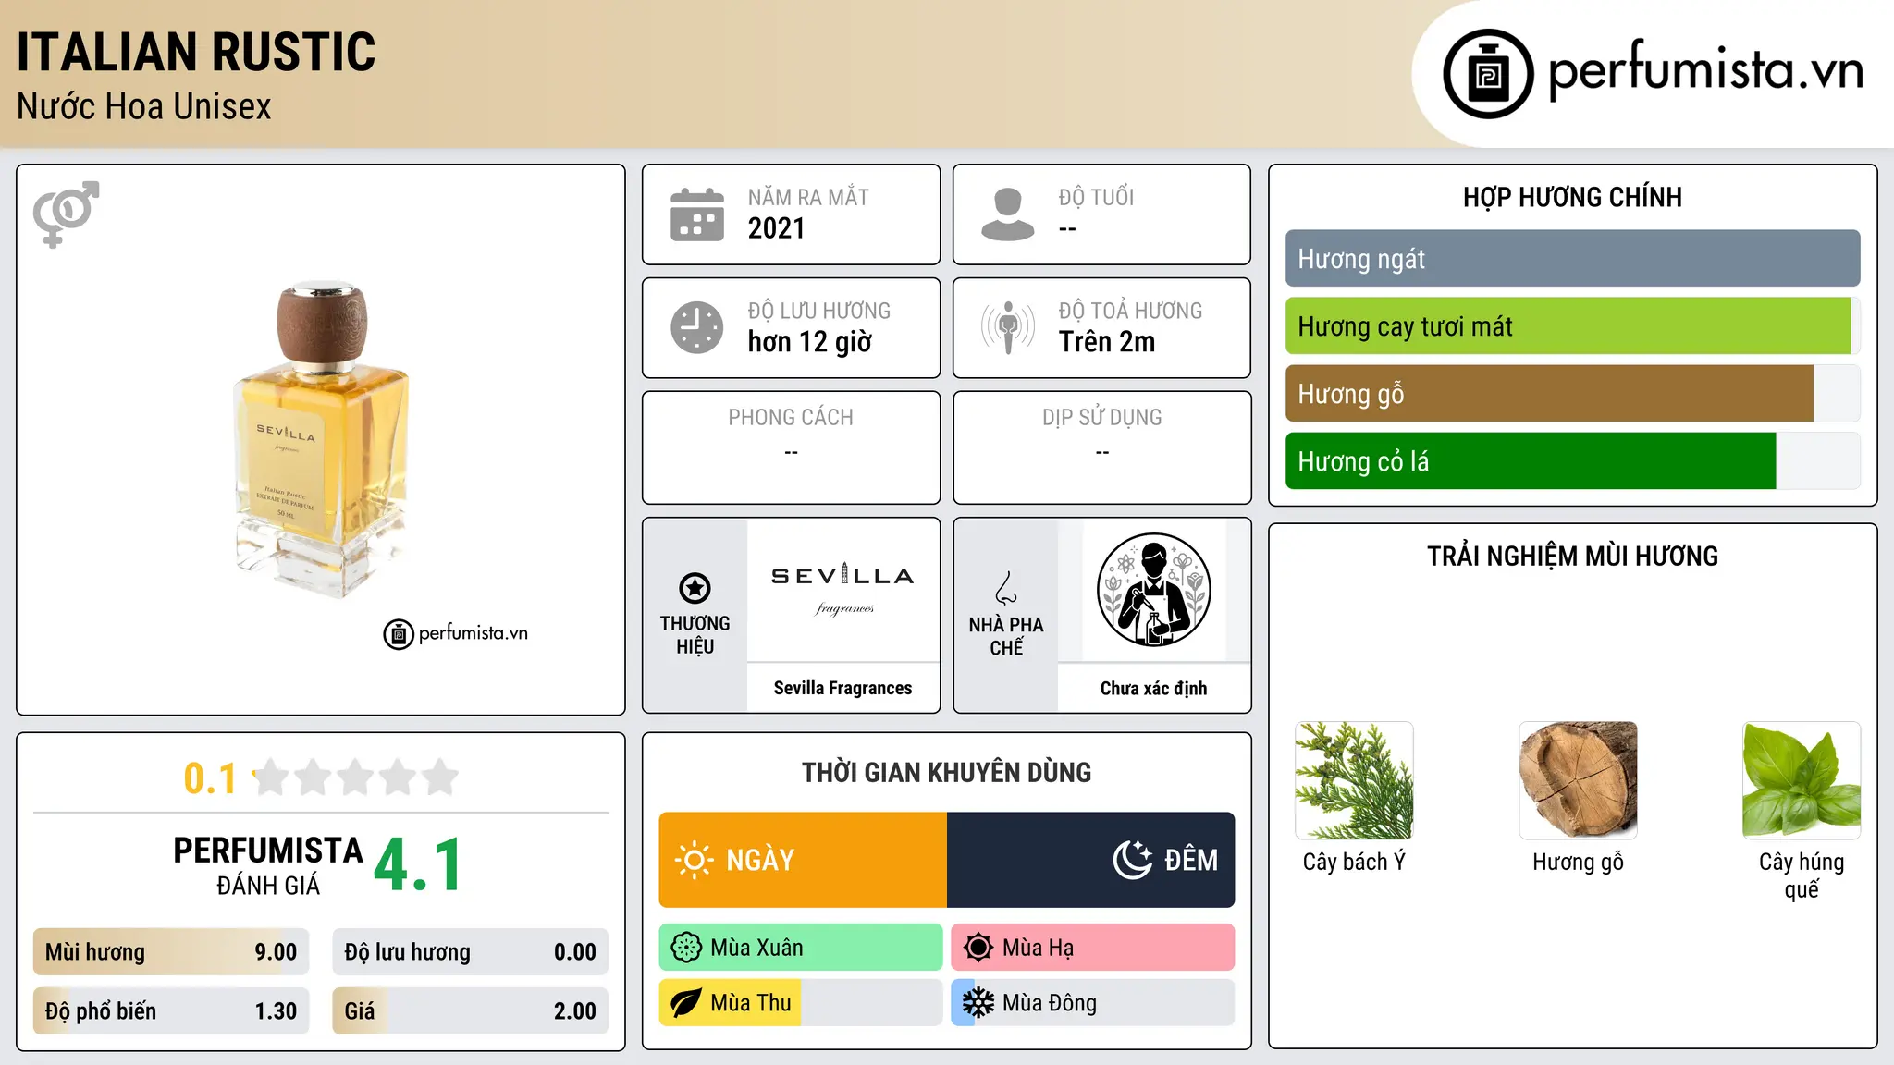The width and height of the screenshot is (1894, 1065).
Task: Click the Trải nghiệm mùi hương heading
Action: (x=1572, y=556)
